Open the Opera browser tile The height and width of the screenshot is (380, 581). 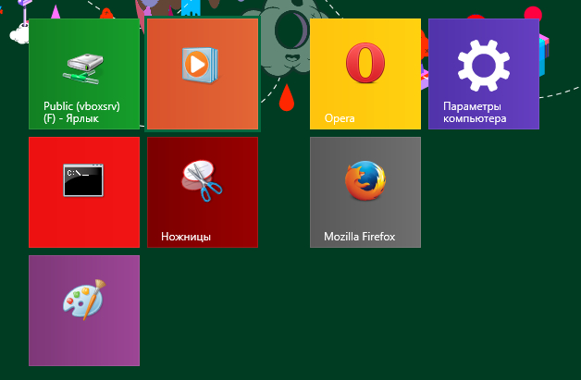pos(365,74)
